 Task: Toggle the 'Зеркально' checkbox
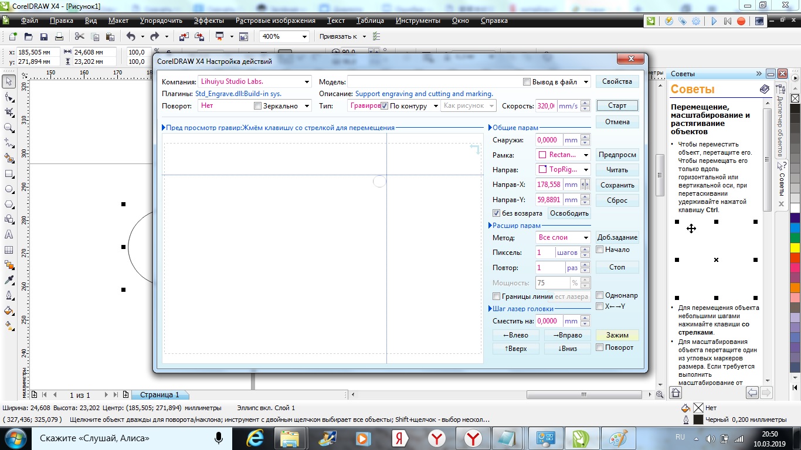coord(257,106)
